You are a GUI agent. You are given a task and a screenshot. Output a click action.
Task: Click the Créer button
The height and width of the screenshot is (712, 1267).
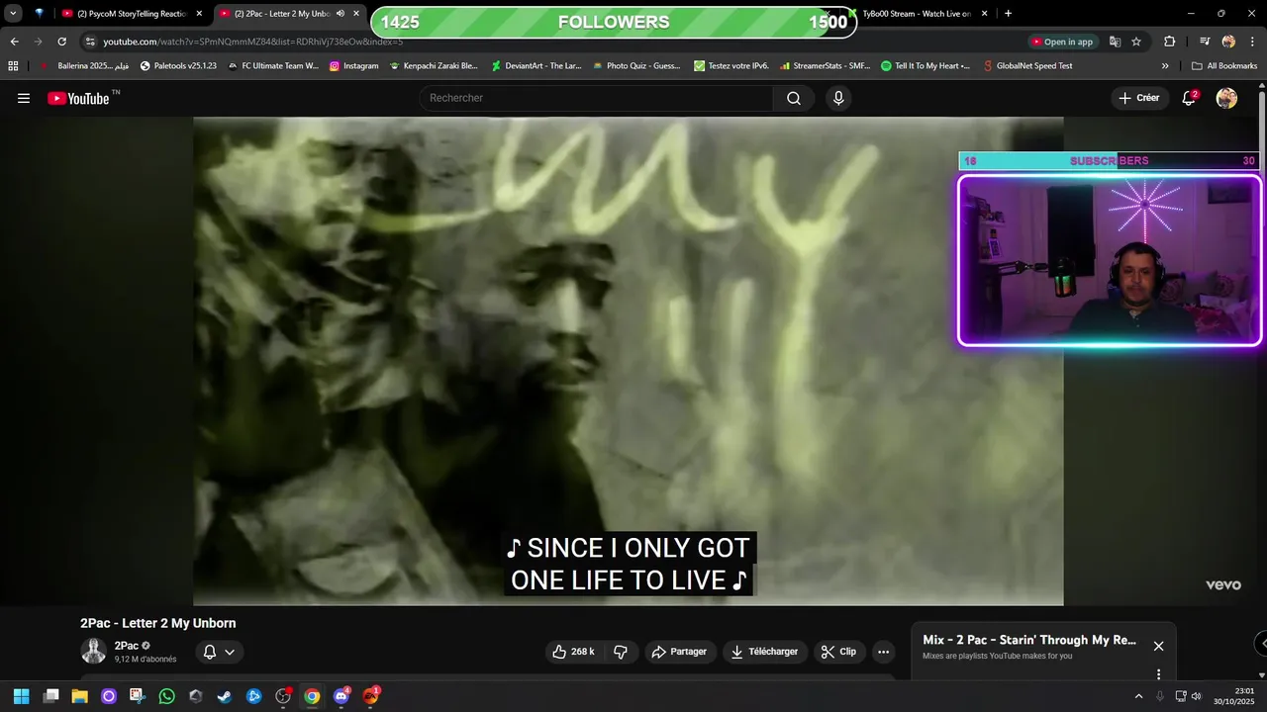click(1138, 98)
